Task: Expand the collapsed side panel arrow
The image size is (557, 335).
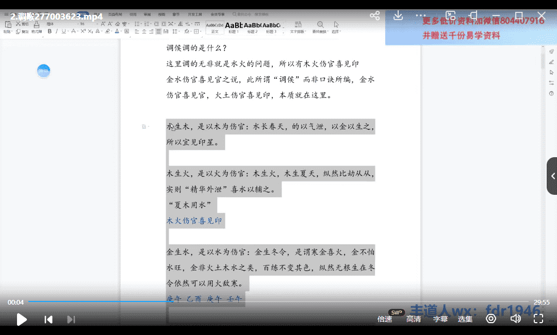Action: tap(552, 176)
